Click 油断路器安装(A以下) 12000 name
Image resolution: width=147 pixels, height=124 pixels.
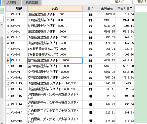coord(55,32)
